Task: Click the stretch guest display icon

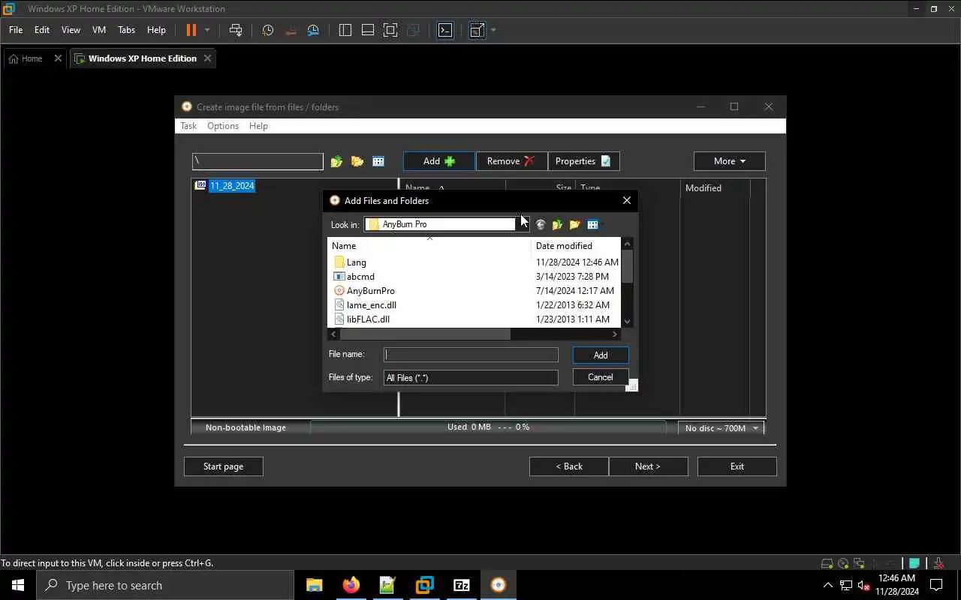Action: [476, 30]
